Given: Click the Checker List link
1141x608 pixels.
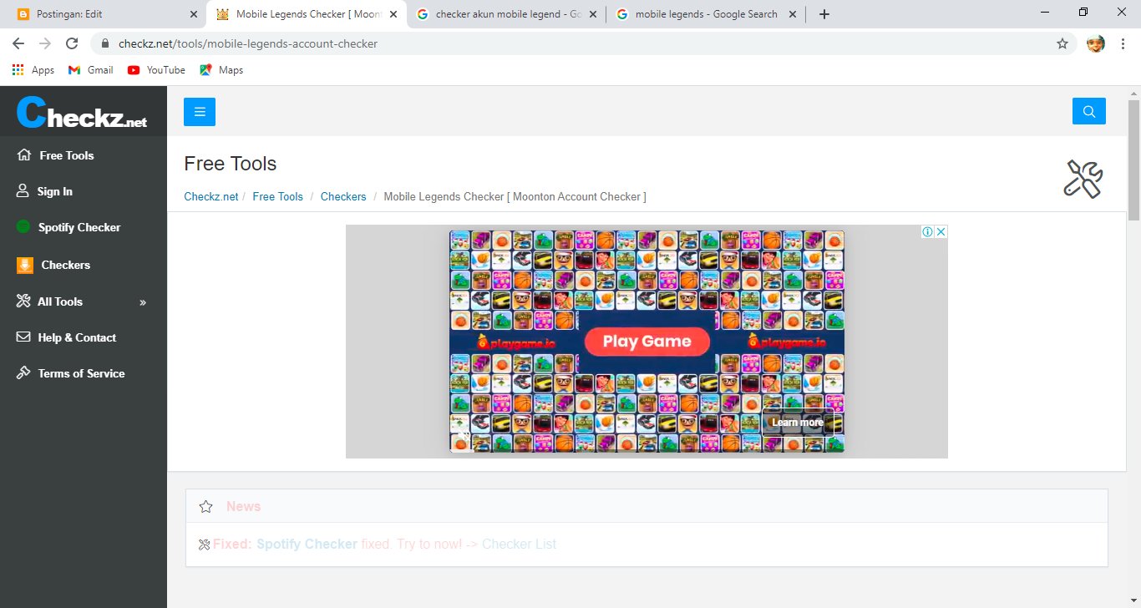Looking at the screenshot, I should pyautogui.click(x=519, y=544).
